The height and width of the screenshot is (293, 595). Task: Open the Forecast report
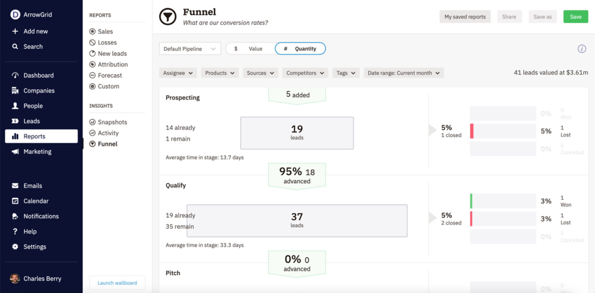click(x=110, y=75)
